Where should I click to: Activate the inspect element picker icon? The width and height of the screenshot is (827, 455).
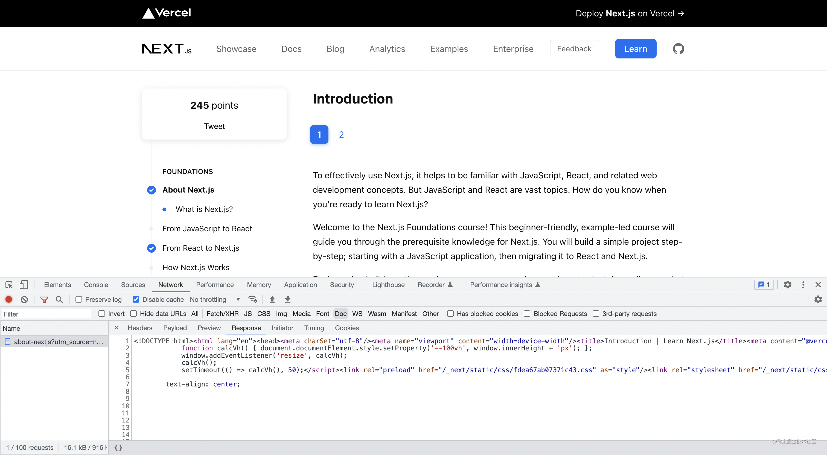tap(9, 285)
